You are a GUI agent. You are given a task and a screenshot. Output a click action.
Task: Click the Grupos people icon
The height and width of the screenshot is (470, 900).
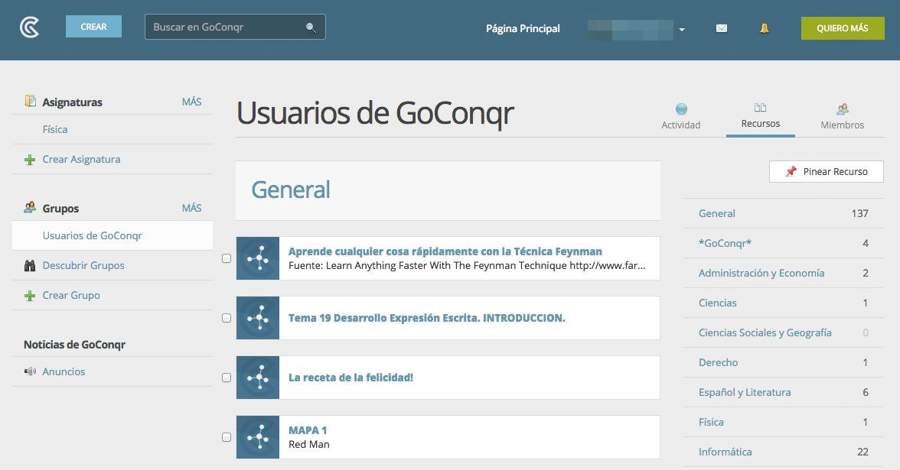point(30,208)
